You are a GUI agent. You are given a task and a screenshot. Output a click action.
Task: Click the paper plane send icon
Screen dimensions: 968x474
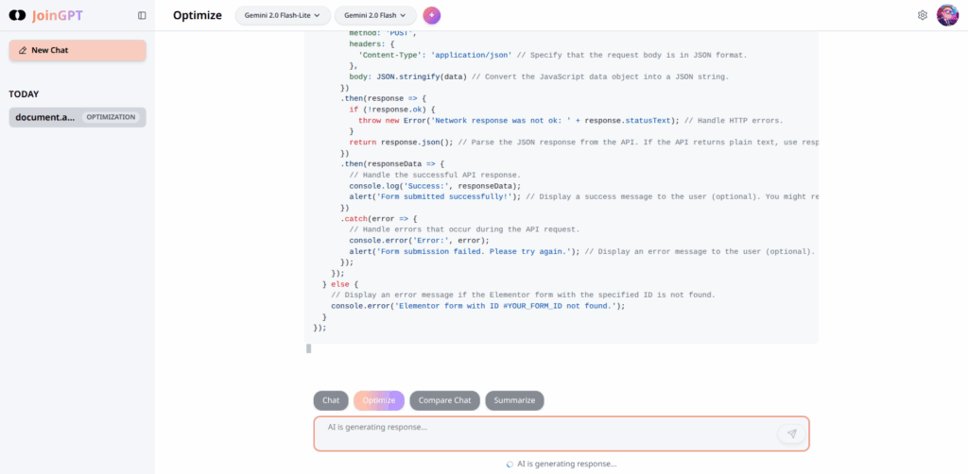pyautogui.click(x=791, y=433)
